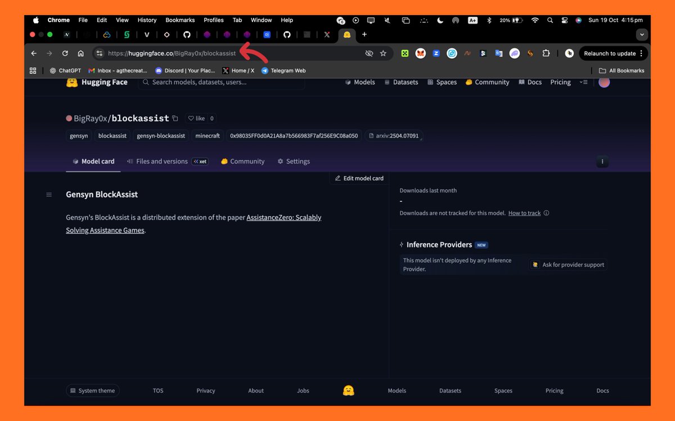Click Ask for provider support

(568, 265)
